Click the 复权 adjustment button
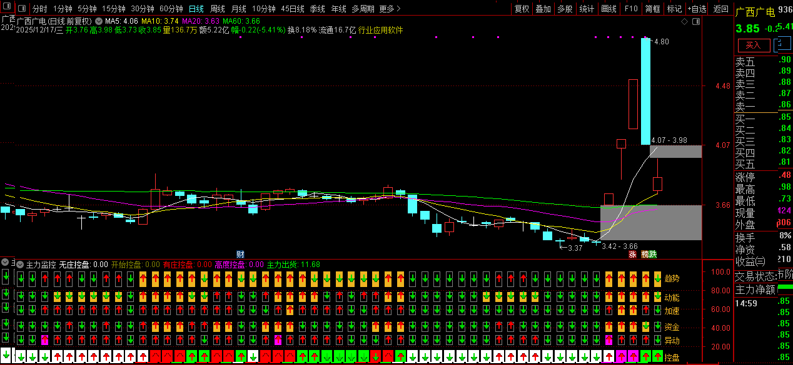Image resolution: width=793 pixels, height=365 pixels. 522,9
